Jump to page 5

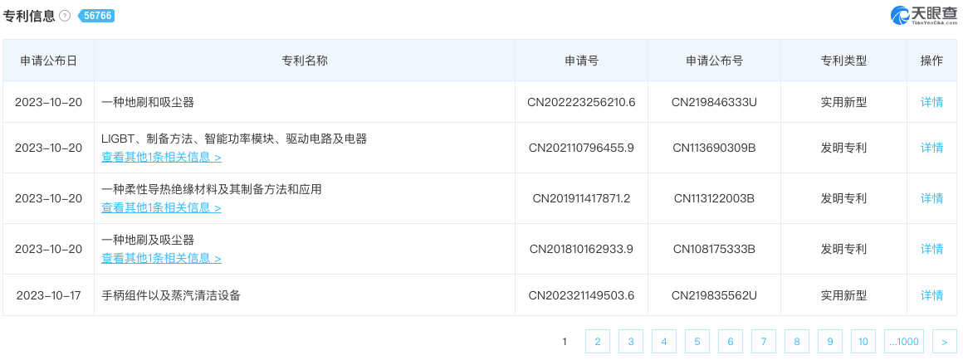[x=697, y=341]
